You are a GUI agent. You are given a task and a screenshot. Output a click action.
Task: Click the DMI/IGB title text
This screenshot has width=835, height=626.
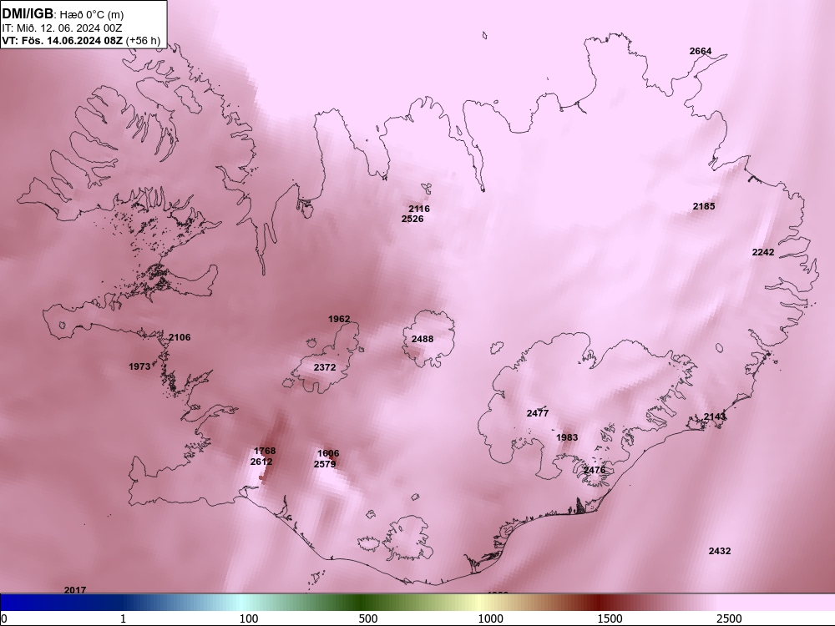pyautogui.click(x=28, y=13)
